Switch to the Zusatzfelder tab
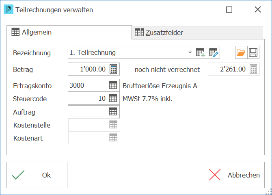The image size is (272, 195). click(x=197, y=32)
